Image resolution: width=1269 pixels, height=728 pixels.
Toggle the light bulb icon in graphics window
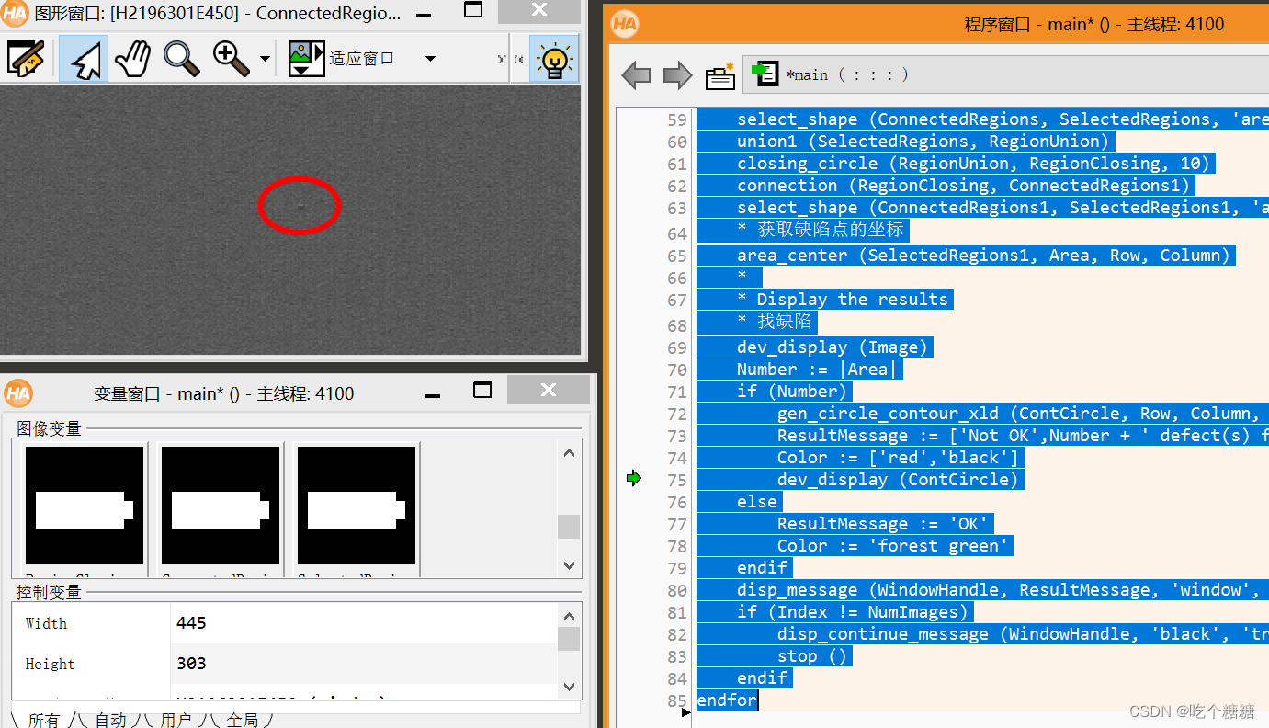pos(555,59)
